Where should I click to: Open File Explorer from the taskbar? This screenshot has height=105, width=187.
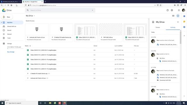pos(50,103)
